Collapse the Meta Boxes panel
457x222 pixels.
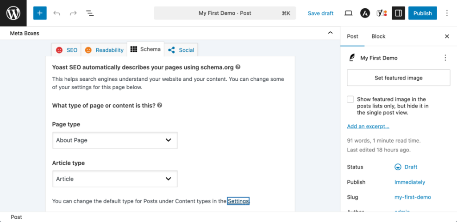point(330,33)
